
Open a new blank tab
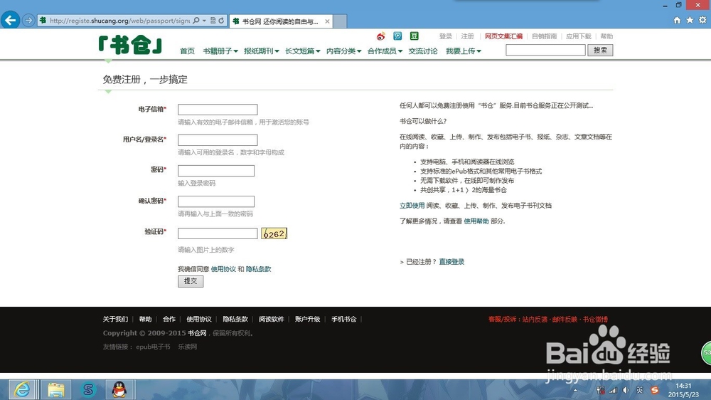coord(340,21)
